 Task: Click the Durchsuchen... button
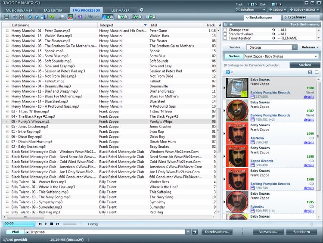(x=217, y=232)
